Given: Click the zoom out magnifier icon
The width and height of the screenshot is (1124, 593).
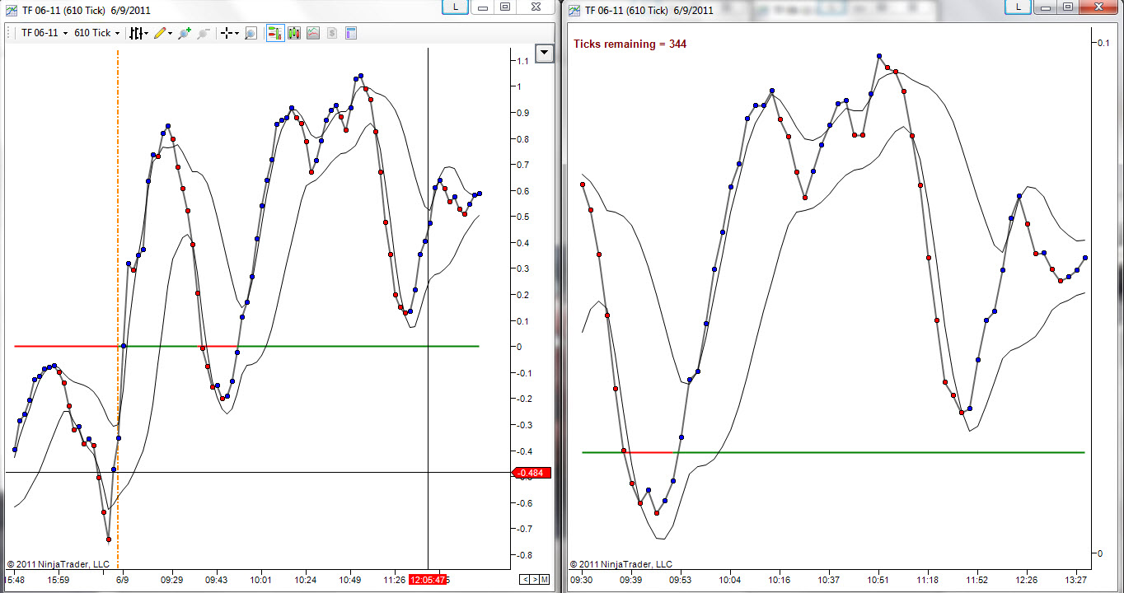Looking at the screenshot, I should click(203, 33).
